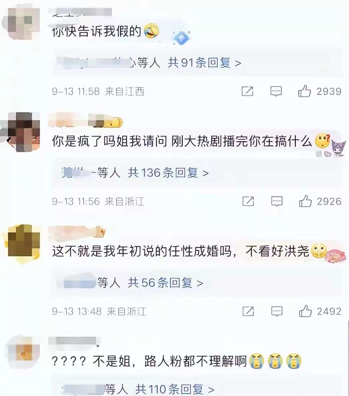Share the comment from 江西
This screenshot has height=396, width=349.
pyautogui.click(x=247, y=91)
